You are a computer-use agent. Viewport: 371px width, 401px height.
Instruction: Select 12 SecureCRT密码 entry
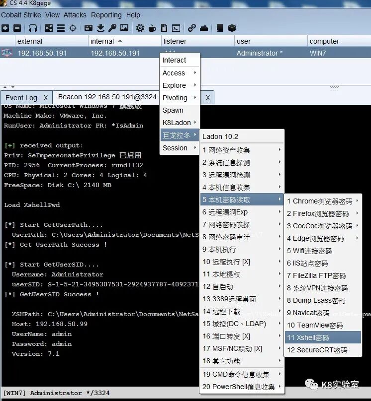click(x=323, y=350)
